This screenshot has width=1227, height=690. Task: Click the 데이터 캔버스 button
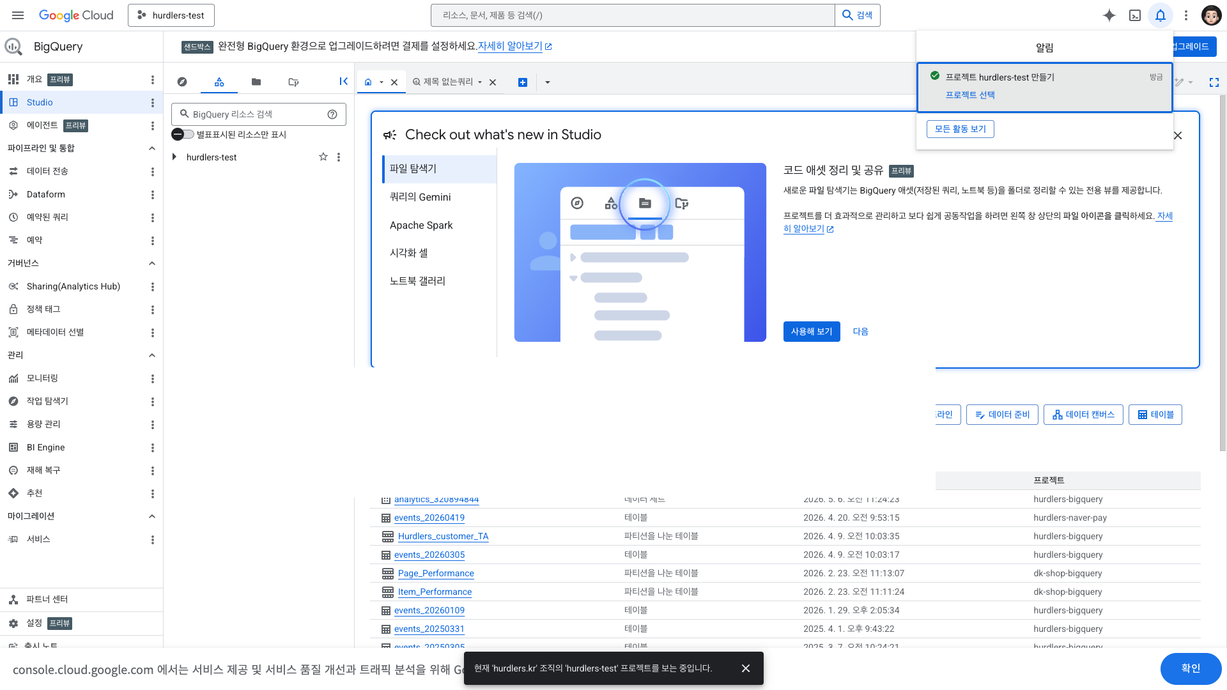[1083, 415]
